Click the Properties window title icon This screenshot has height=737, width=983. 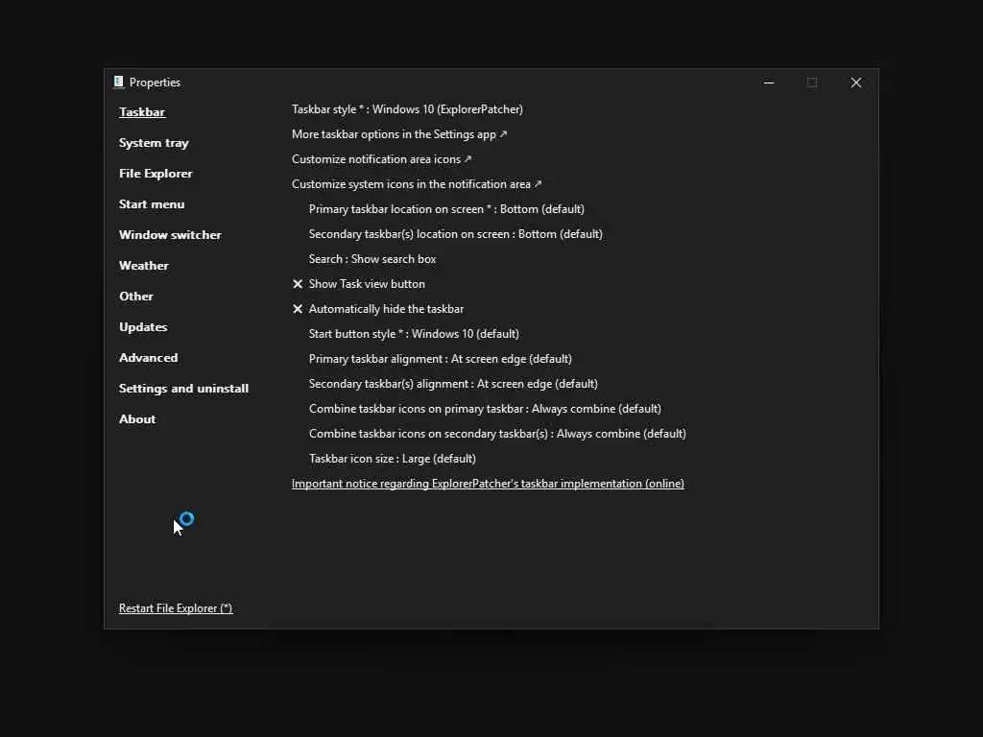pos(118,83)
